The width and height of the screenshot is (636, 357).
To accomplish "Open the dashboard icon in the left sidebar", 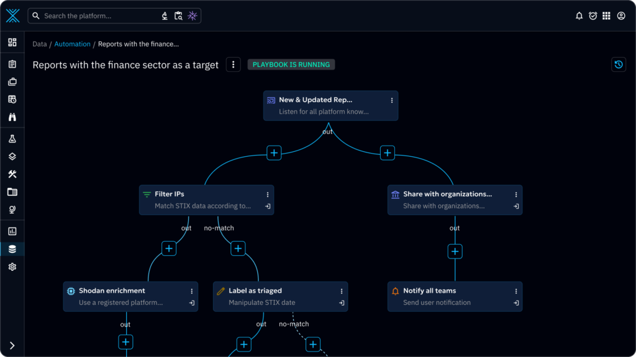I will (x=12, y=42).
